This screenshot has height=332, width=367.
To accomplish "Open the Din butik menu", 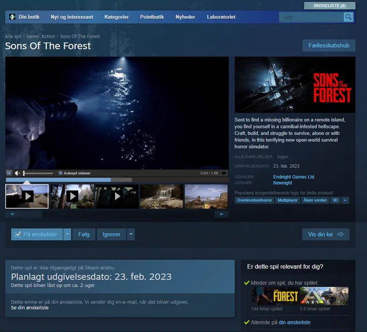I will pyautogui.click(x=29, y=17).
